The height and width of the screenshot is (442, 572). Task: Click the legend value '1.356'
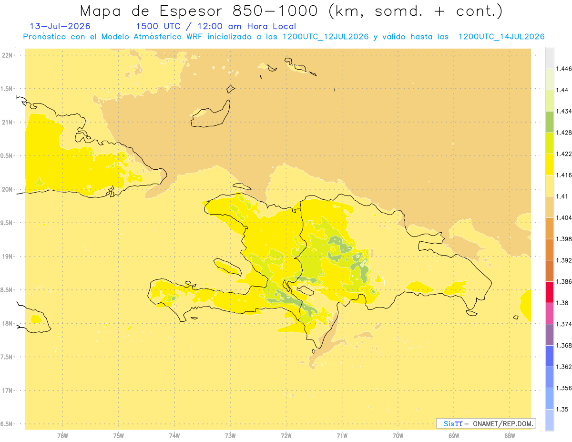click(x=564, y=388)
